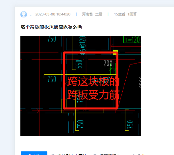Image resolution: width=174 pixels, height=155 pixels.
Task: Open the CAD drawing image attachment
Action: 81,86
